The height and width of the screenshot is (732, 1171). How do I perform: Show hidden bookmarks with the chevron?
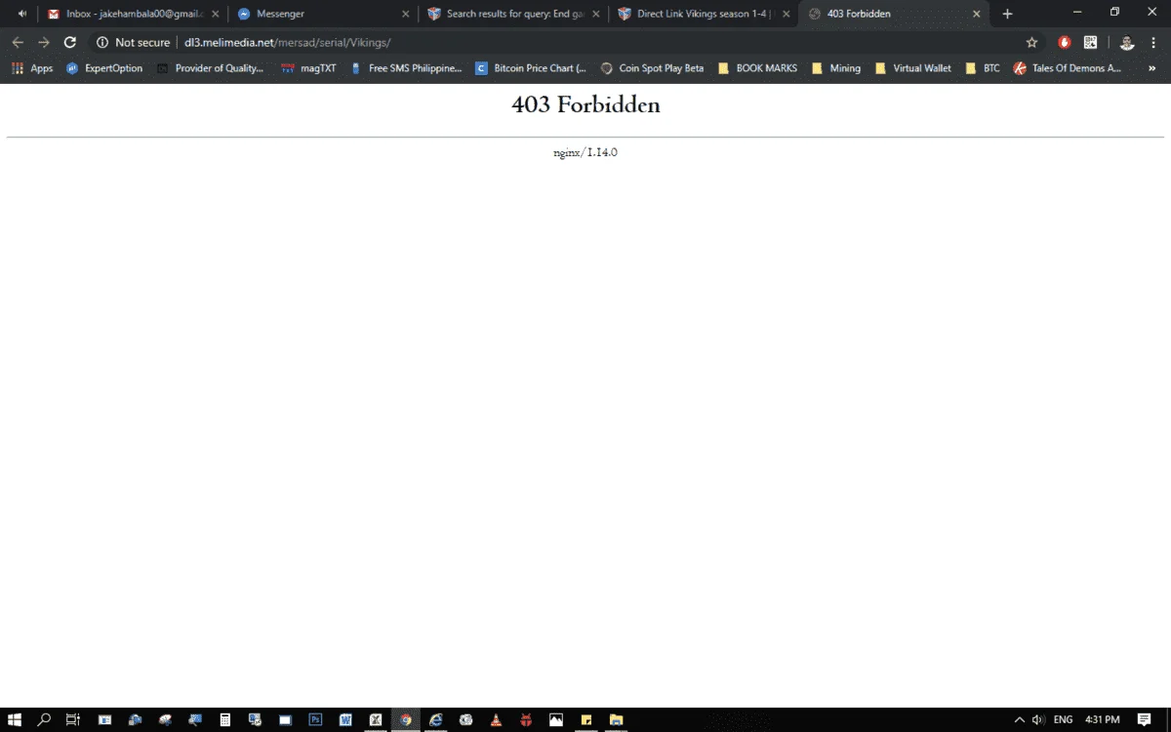click(x=1152, y=68)
